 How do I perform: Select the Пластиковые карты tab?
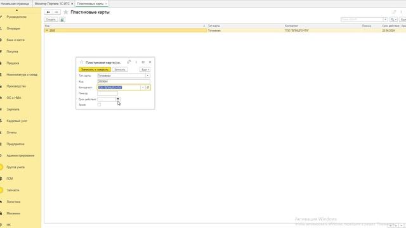tap(90, 4)
